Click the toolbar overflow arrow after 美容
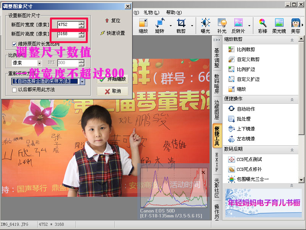The height and width of the screenshot is (230, 306). point(303,25)
